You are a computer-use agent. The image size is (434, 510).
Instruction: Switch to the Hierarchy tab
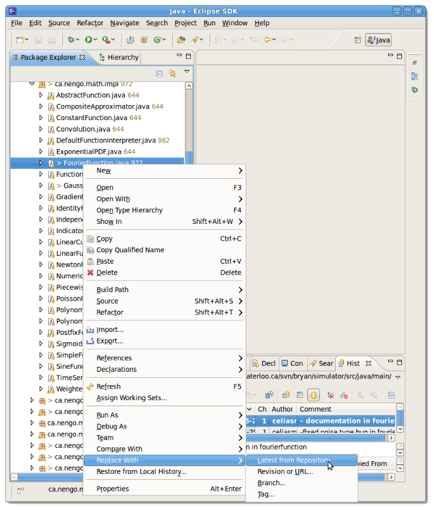(119, 57)
